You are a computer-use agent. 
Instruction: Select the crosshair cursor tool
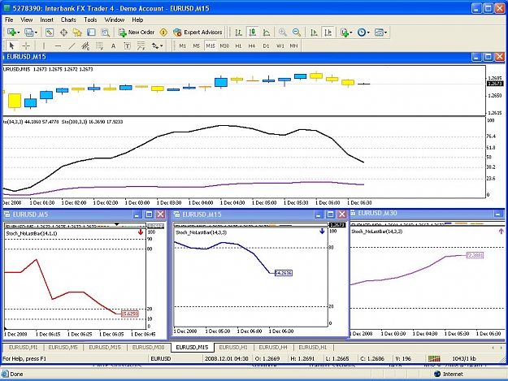[26, 46]
